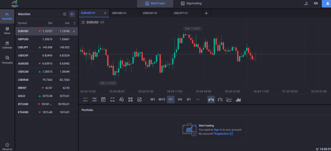The width and height of the screenshot is (331, 151).
Task: Open the calendar events chart tool
Action: tap(103, 99)
